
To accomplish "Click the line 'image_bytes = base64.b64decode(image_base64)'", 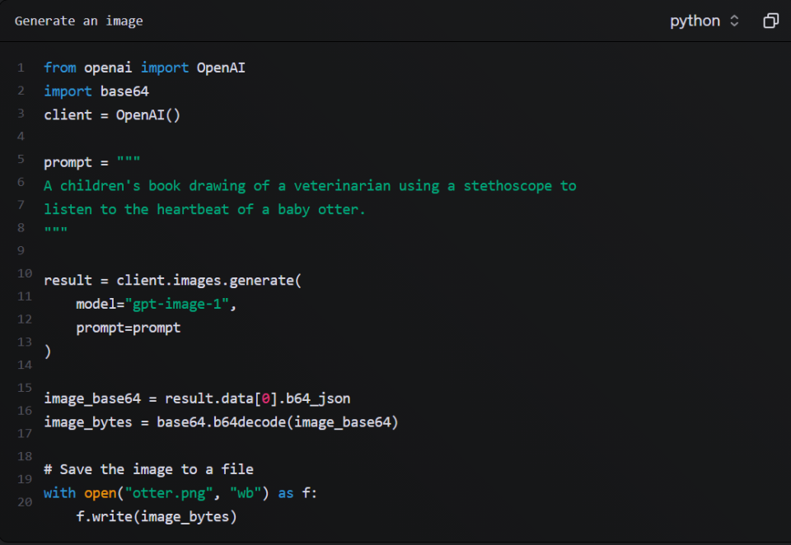I will pos(221,422).
